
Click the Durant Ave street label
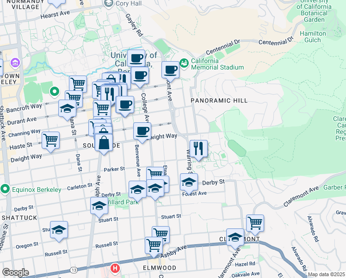[22, 121]
